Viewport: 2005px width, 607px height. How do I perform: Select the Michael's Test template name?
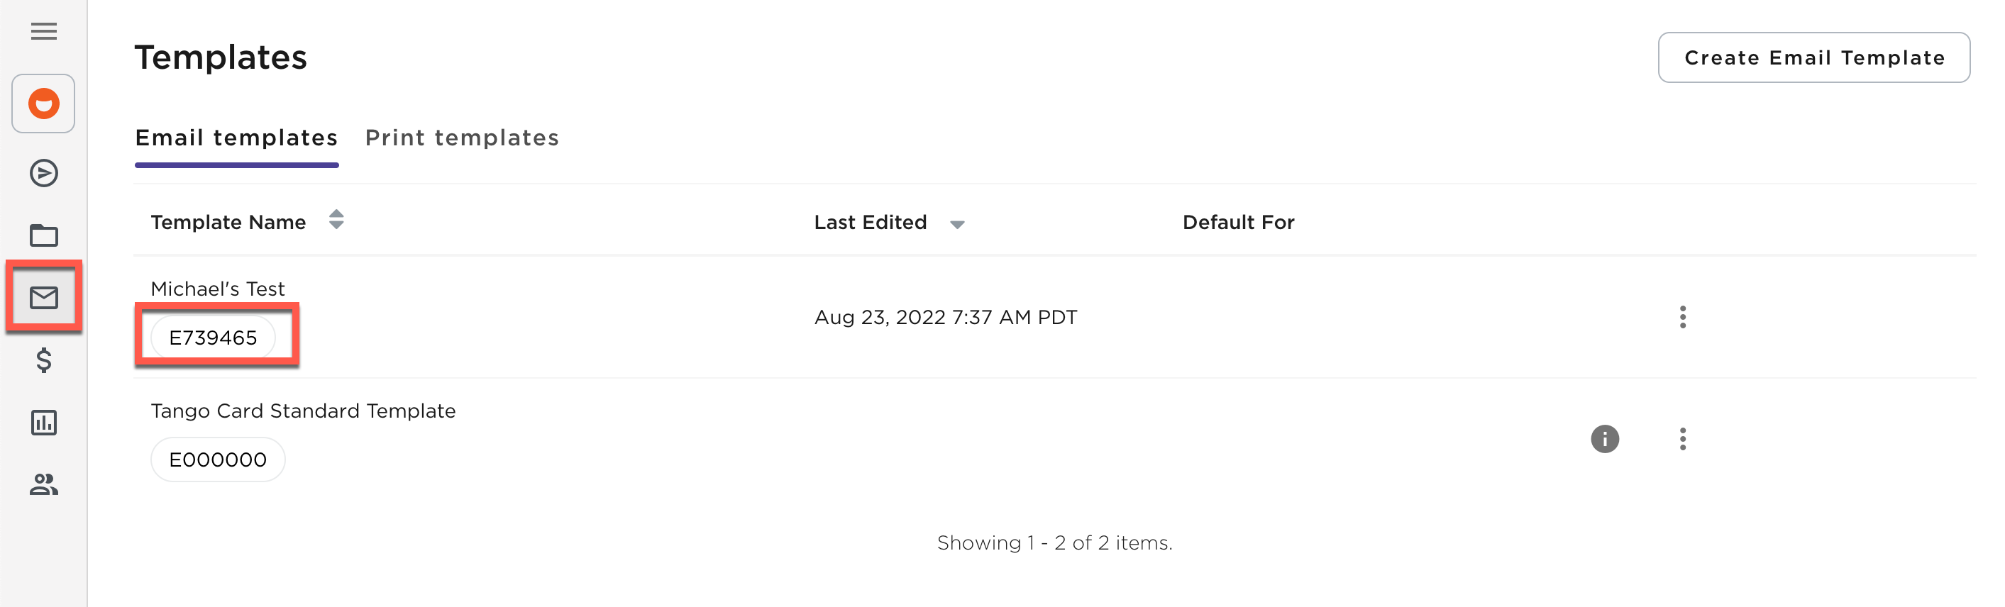[x=217, y=289]
